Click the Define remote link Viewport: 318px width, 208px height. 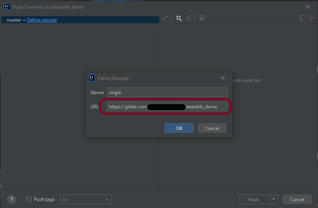[42, 20]
